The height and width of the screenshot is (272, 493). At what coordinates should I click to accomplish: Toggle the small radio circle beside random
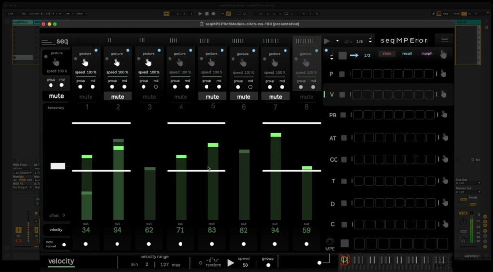pos(201,263)
